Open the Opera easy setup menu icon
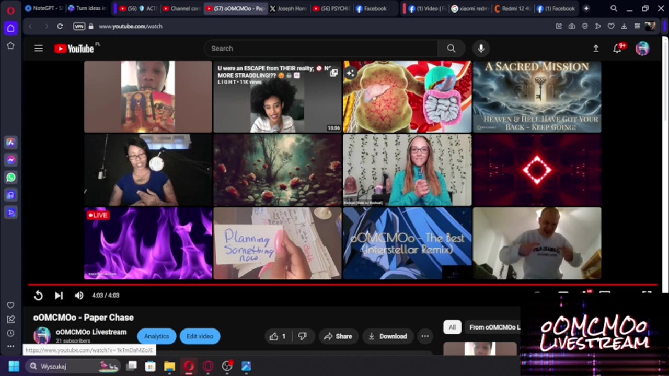The height and width of the screenshot is (376, 669). pyautogui.click(x=637, y=26)
